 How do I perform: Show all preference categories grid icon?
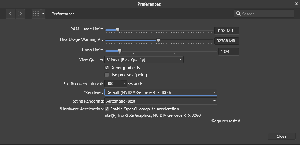click(x=36, y=14)
